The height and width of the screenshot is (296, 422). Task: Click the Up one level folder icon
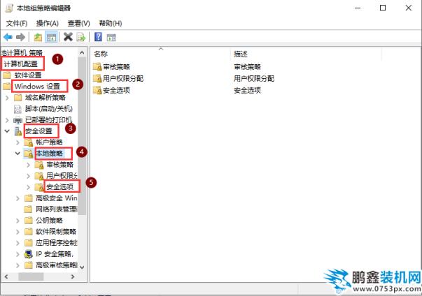coord(38,37)
